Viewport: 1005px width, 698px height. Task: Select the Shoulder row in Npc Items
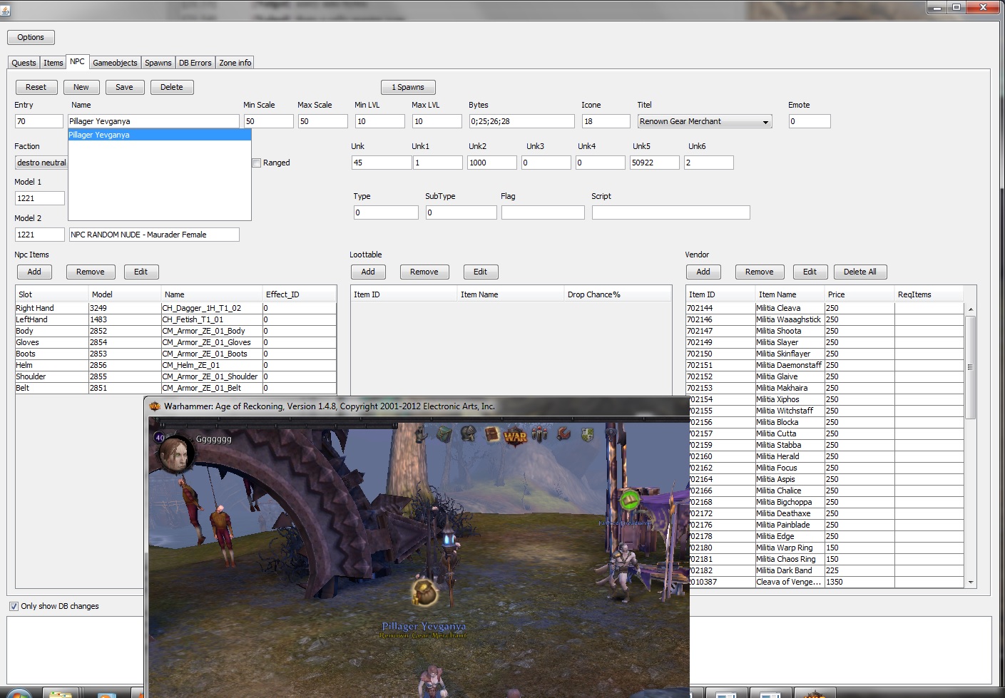pyautogui.click(x=175, y=376)
